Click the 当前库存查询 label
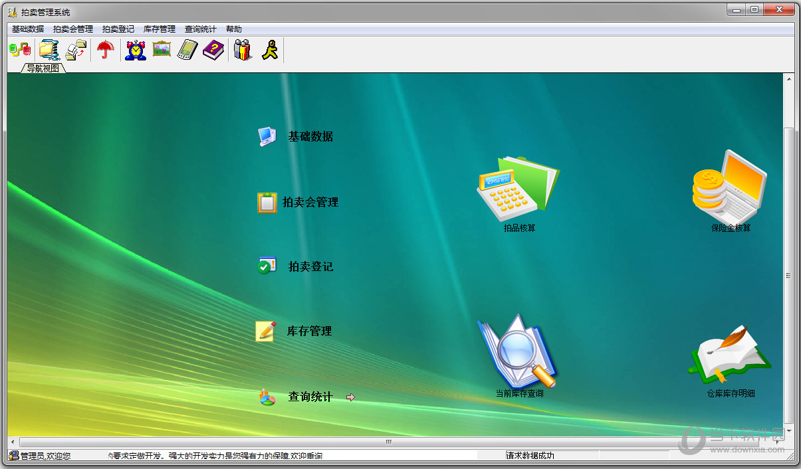 [519, 394]
